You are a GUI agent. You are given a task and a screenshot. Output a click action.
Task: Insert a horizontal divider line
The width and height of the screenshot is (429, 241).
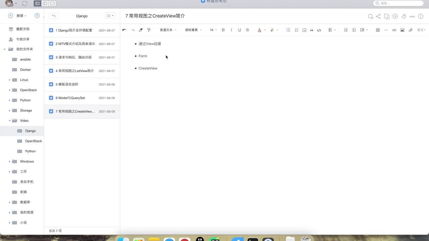[386, 30]
